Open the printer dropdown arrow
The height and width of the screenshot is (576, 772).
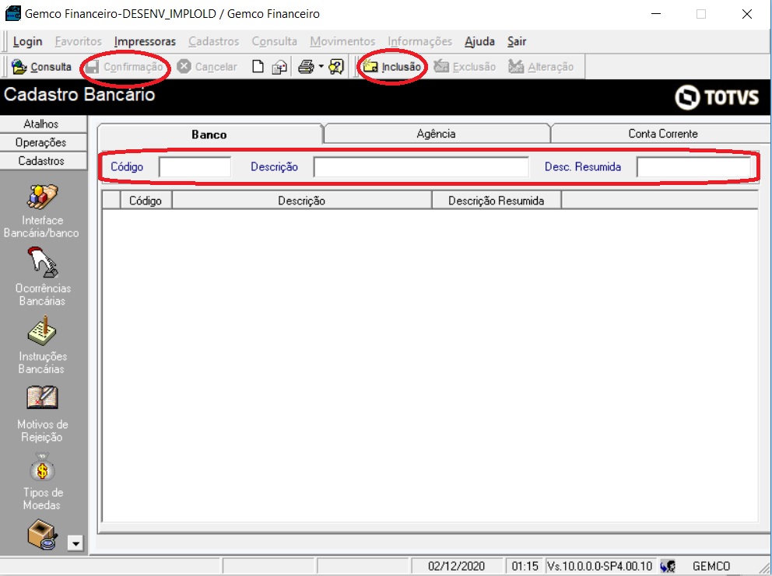pyautogui.click(x=321, y=66)
